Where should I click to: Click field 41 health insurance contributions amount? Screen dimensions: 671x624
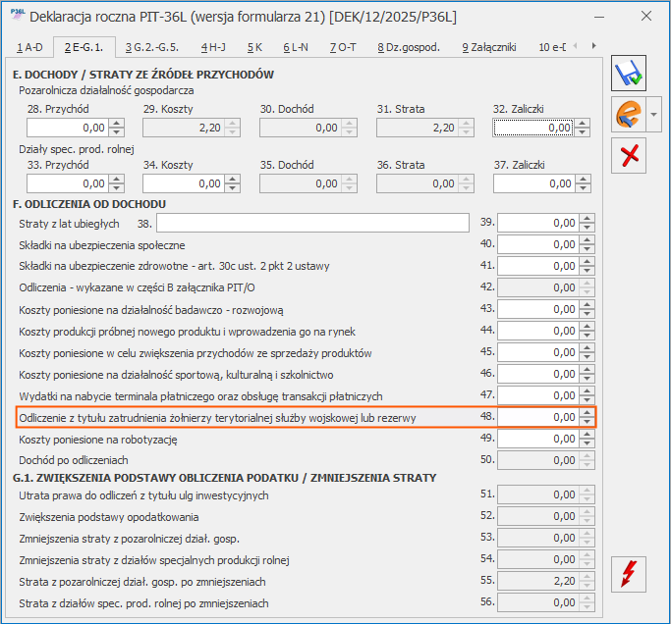click(x=538, y=266)
